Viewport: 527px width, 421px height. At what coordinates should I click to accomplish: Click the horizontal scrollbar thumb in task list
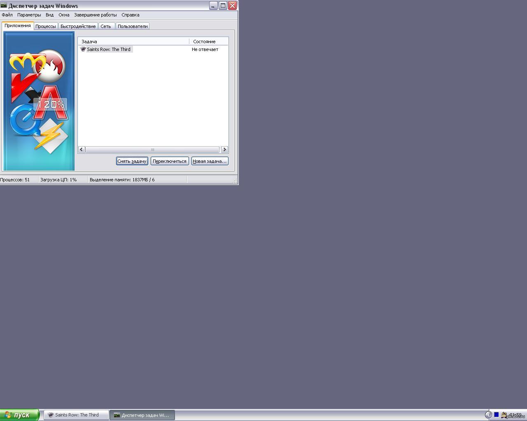152,150
